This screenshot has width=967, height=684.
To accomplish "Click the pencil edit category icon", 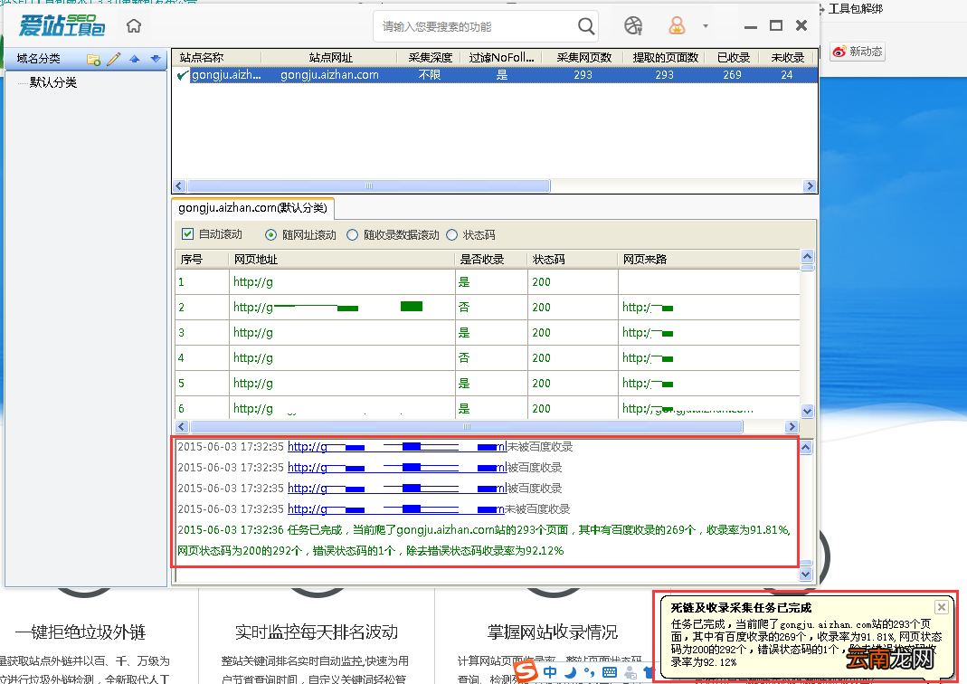I will 114,59.
